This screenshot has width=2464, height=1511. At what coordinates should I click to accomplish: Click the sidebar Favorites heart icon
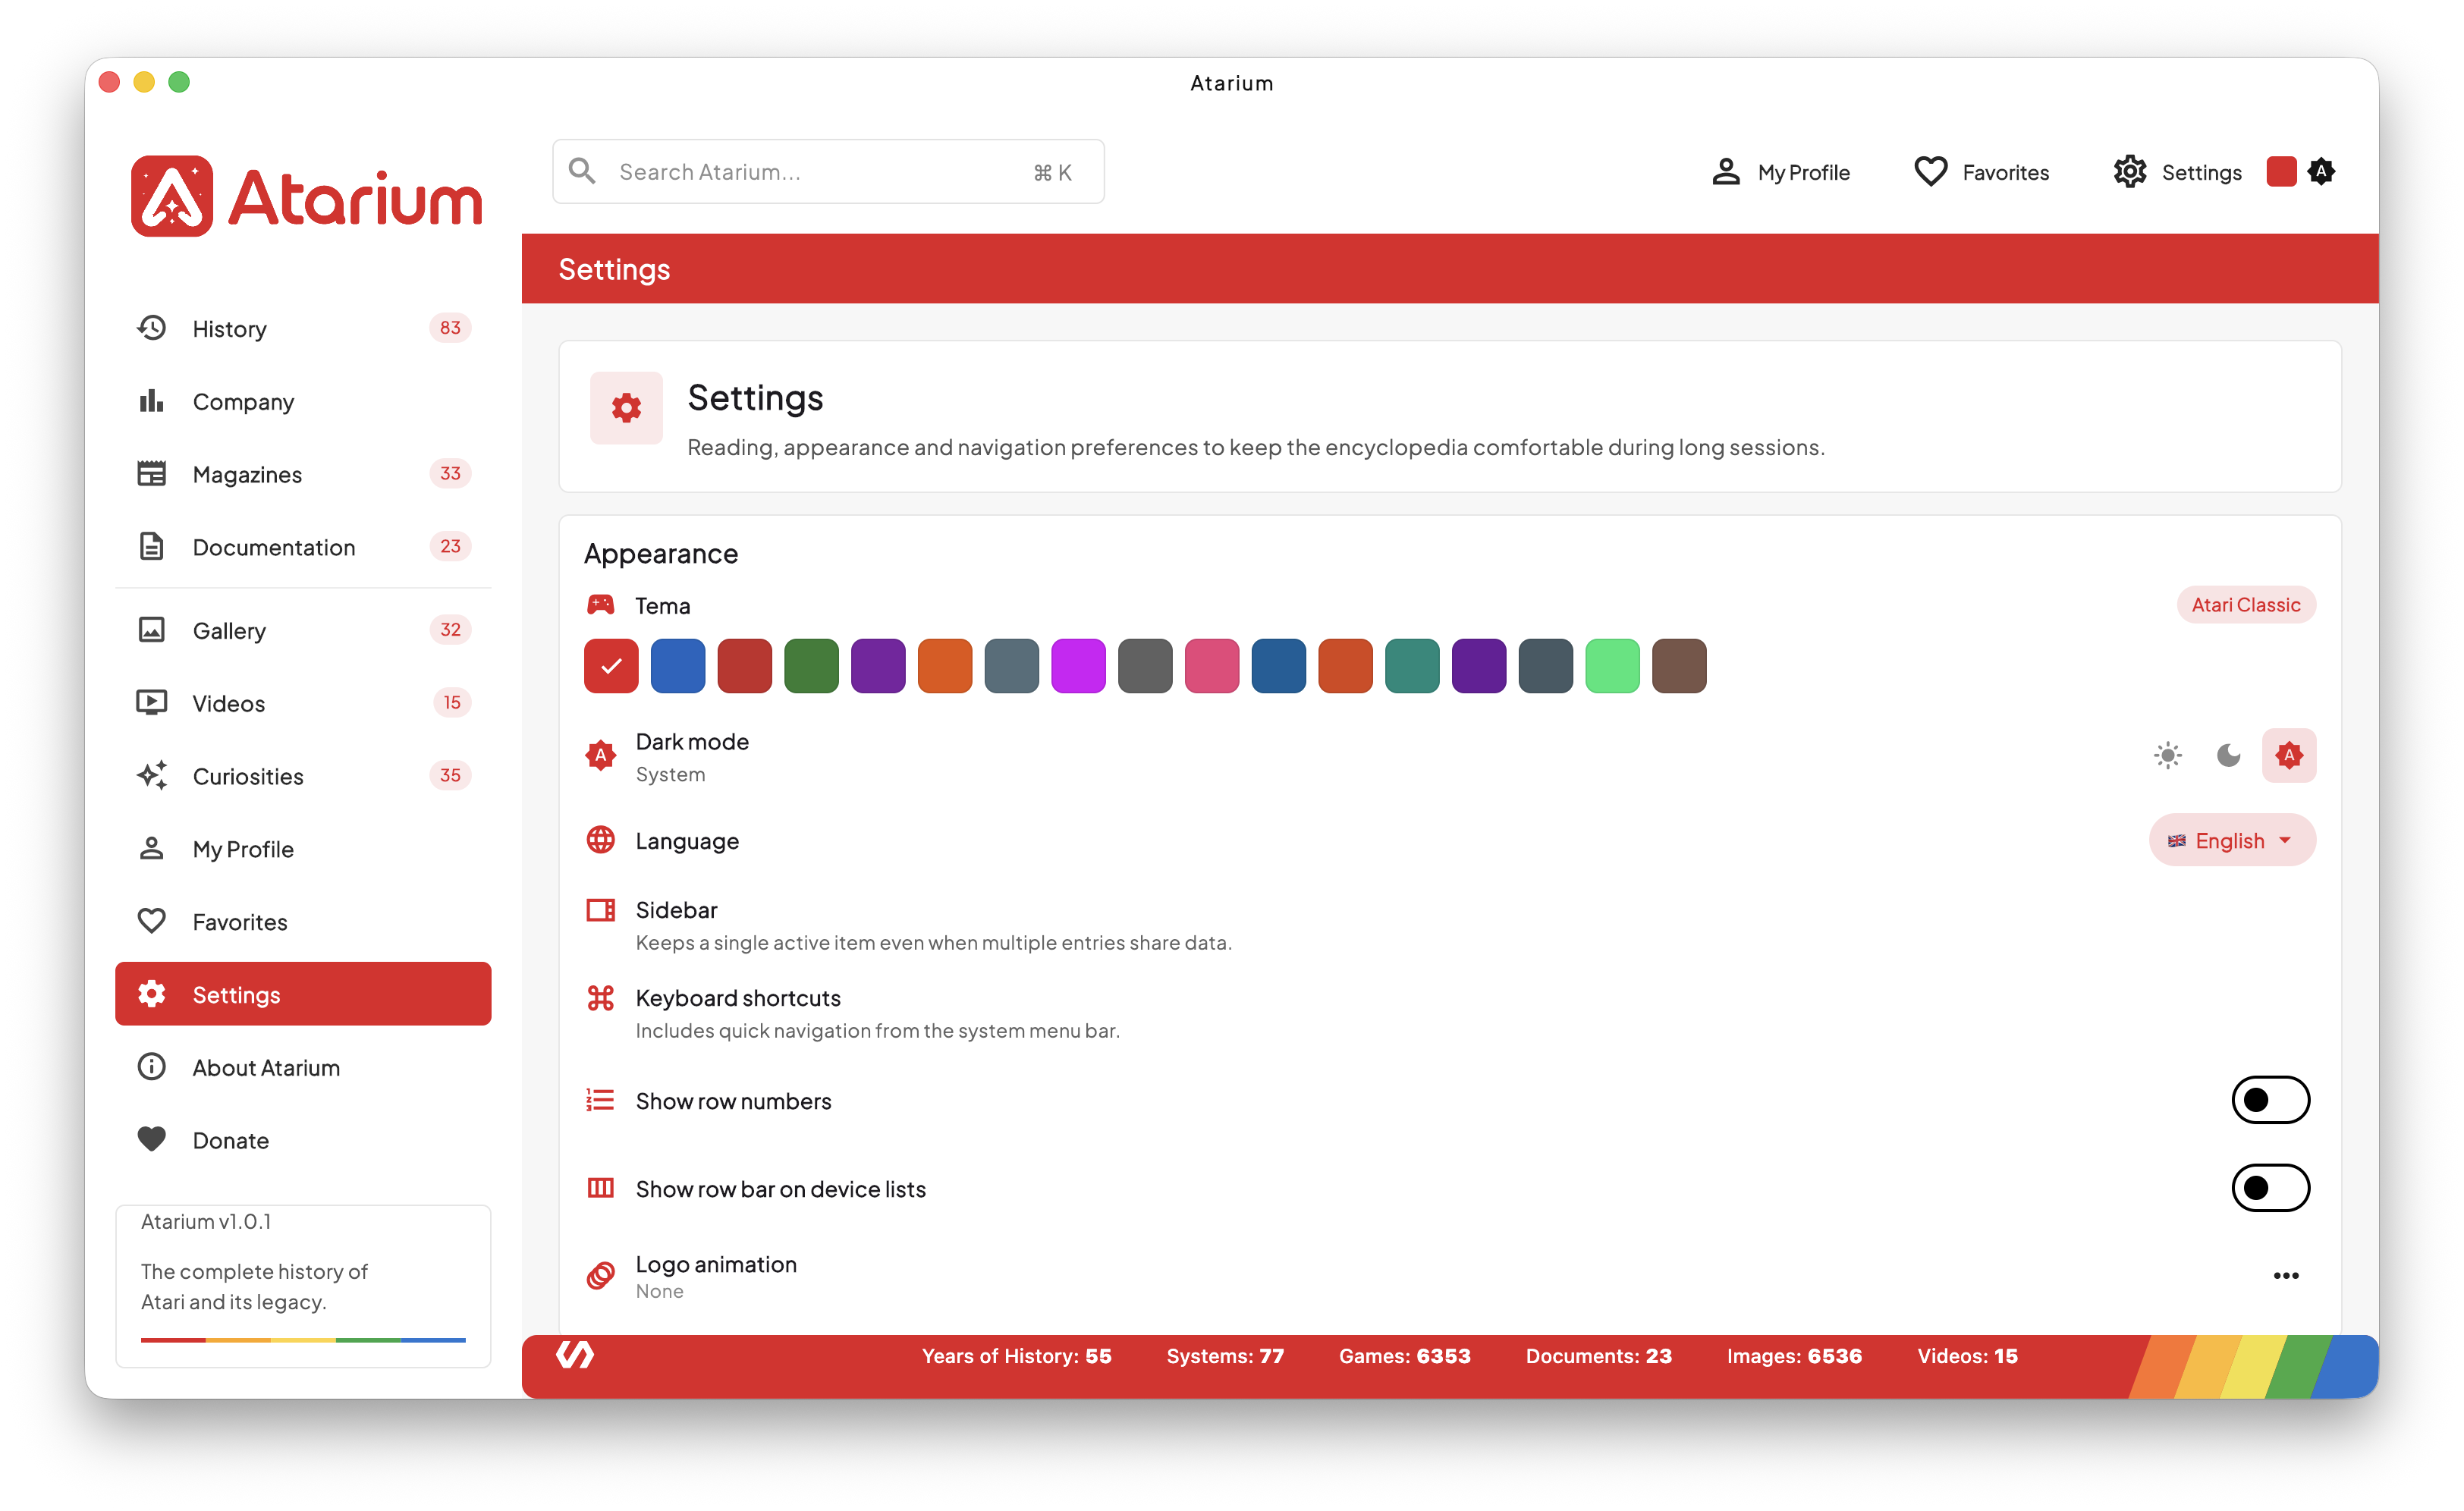151,921
